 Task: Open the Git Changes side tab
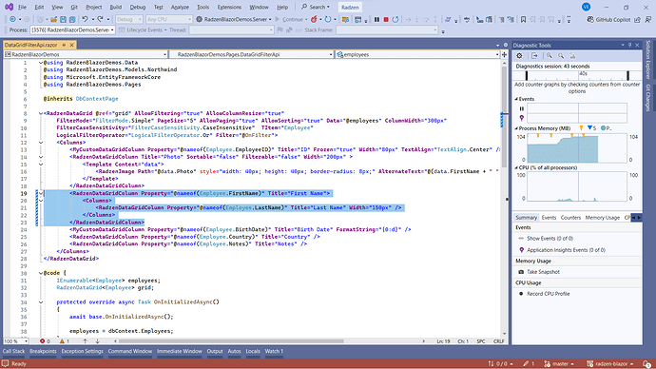pos(648,98)
